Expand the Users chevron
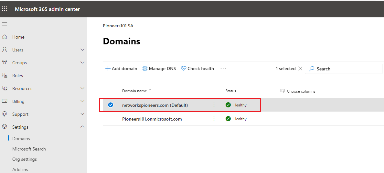 click(x=82, y=50)
